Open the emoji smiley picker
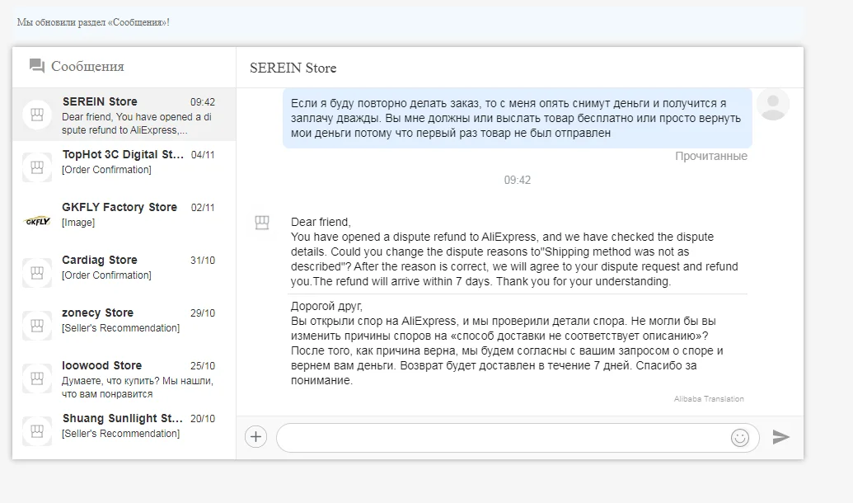853x503 pixels. coord(740,438)
